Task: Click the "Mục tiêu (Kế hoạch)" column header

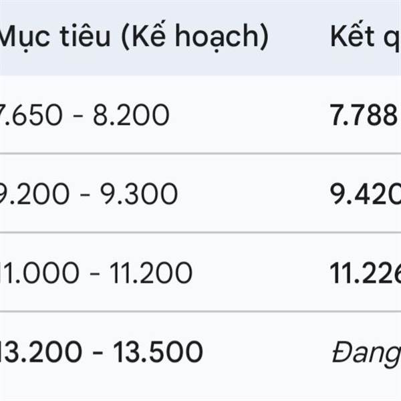Action: [x=134, y=38]
